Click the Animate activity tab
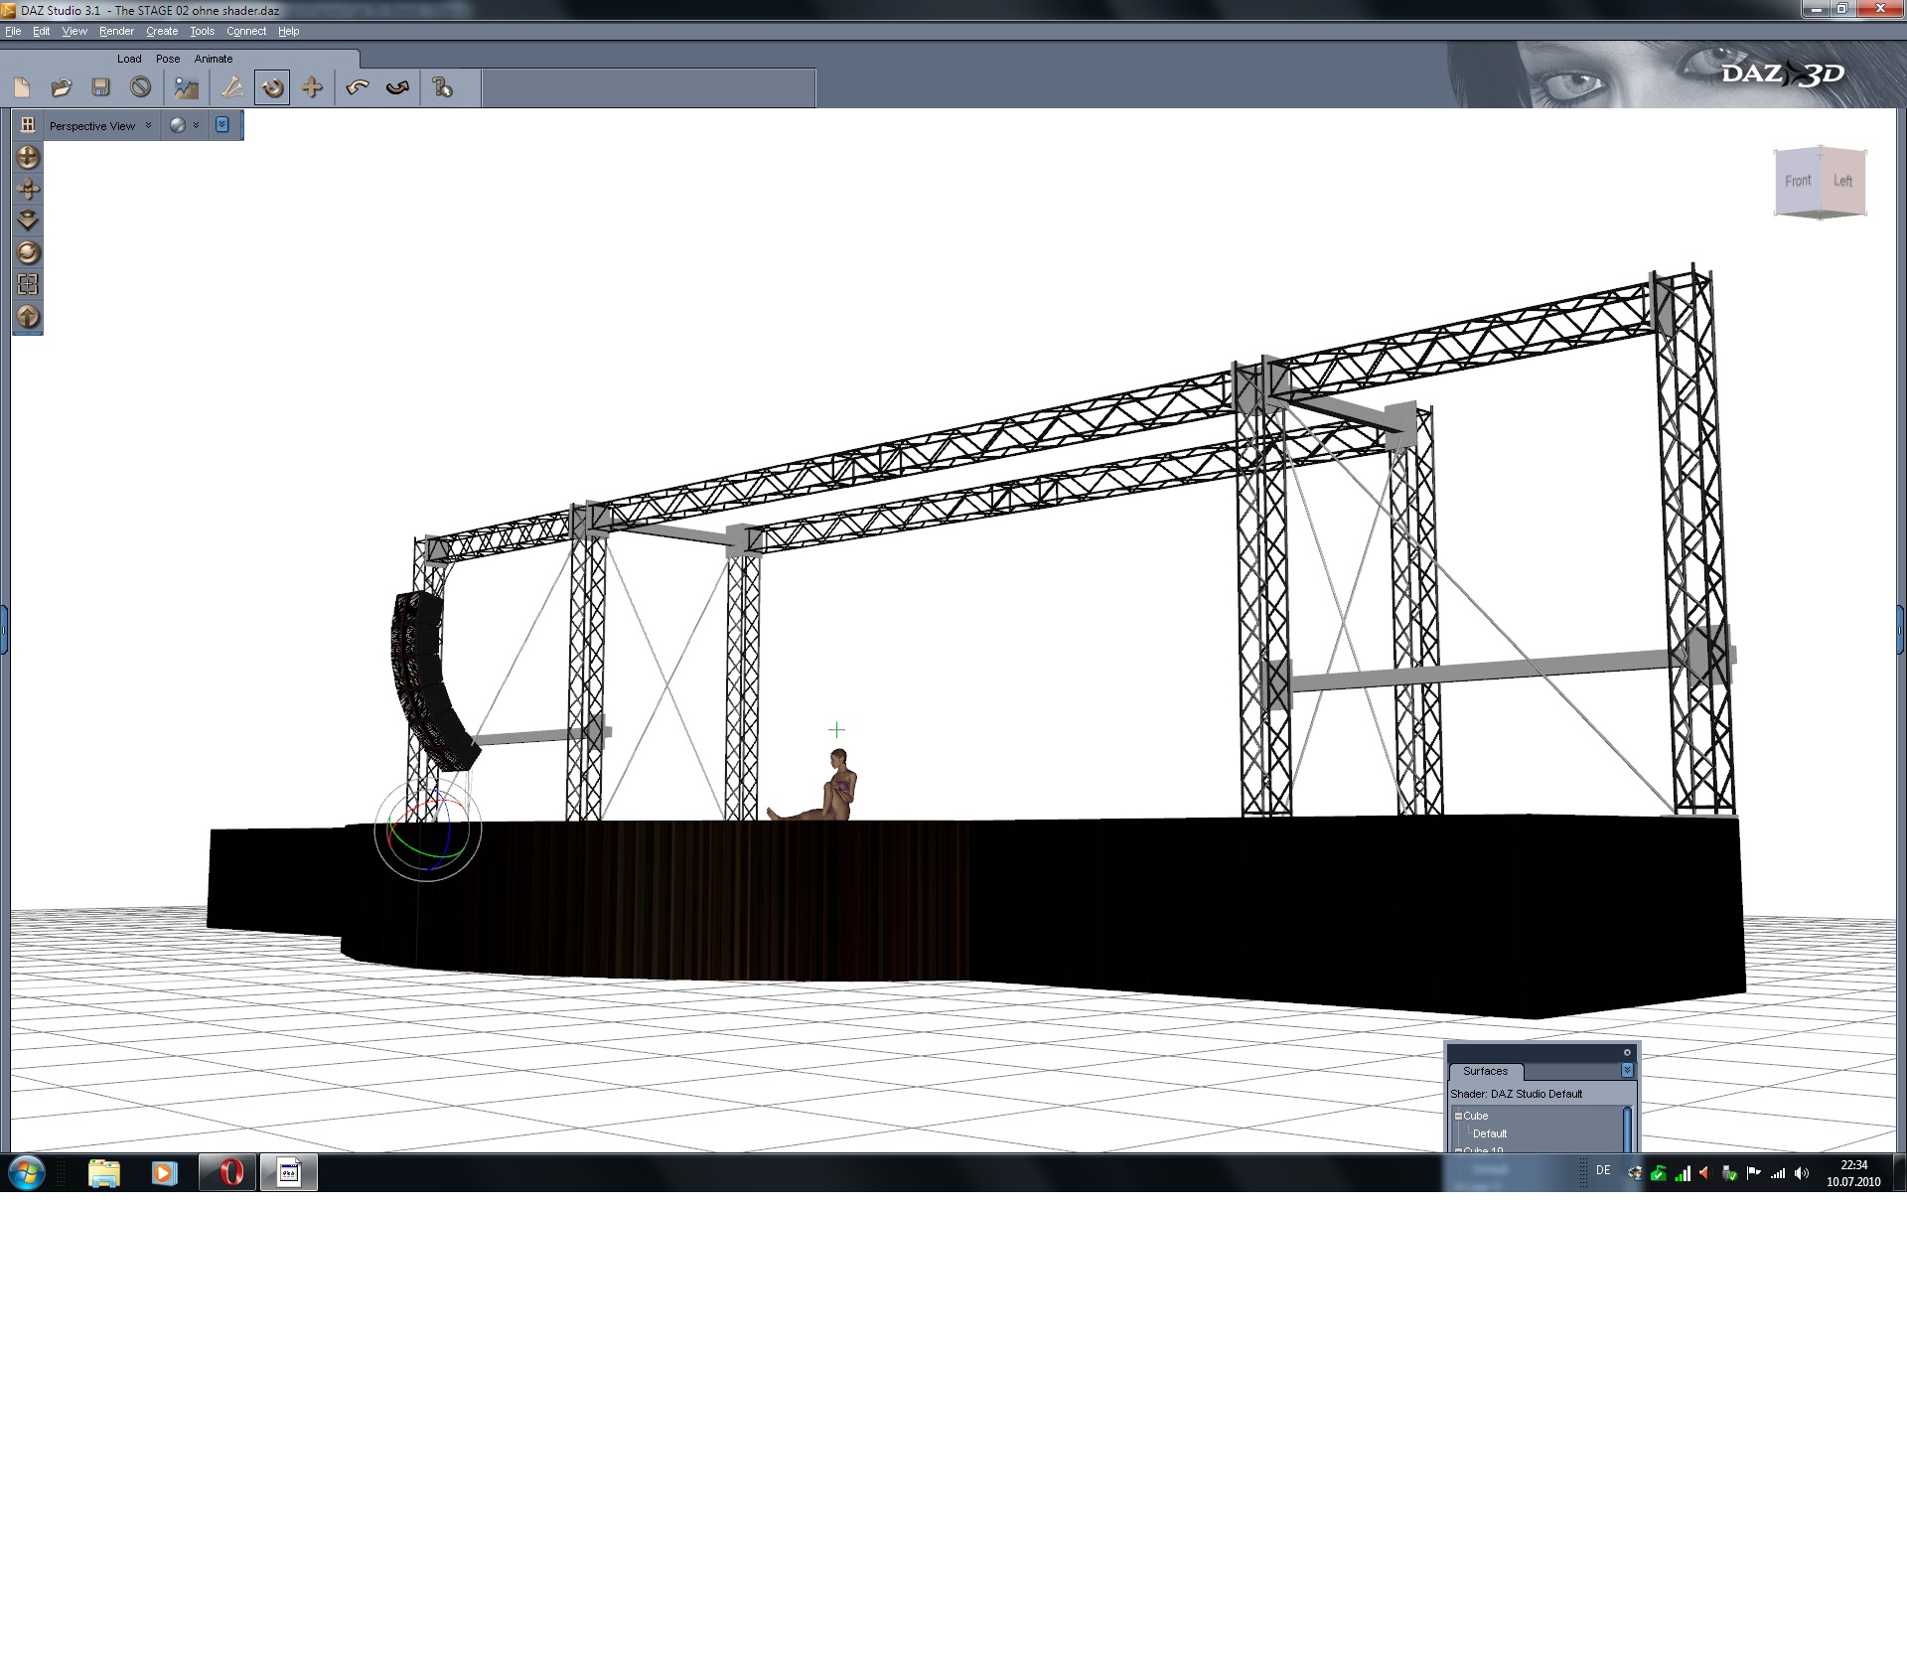 pos(214,59)
